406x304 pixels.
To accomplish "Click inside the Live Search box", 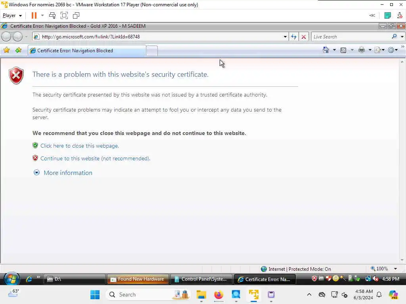I will pyautogui.click(x=351, y=37).
